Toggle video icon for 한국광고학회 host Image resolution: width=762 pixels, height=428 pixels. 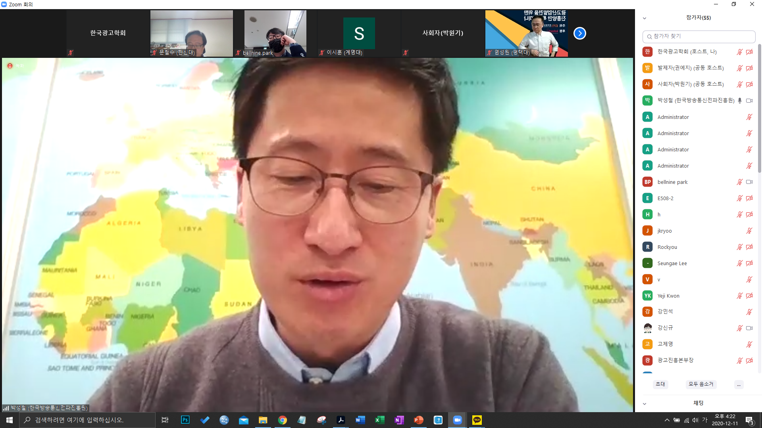pos(749,52)
